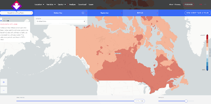Select the Absolute value option
This screenshot has width=211, height=104.
click(7, 18)
